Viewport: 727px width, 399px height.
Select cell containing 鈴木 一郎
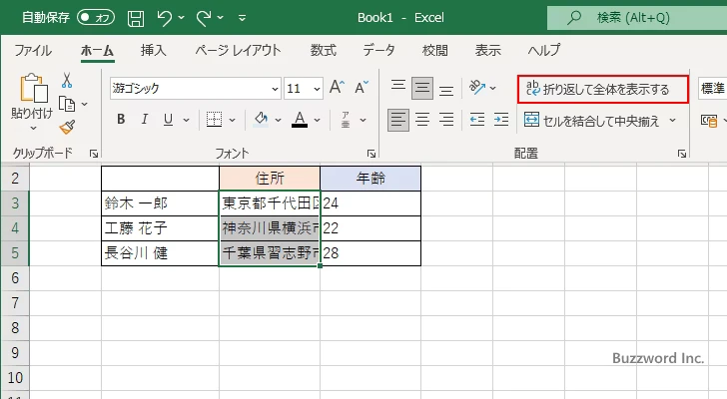160,203
